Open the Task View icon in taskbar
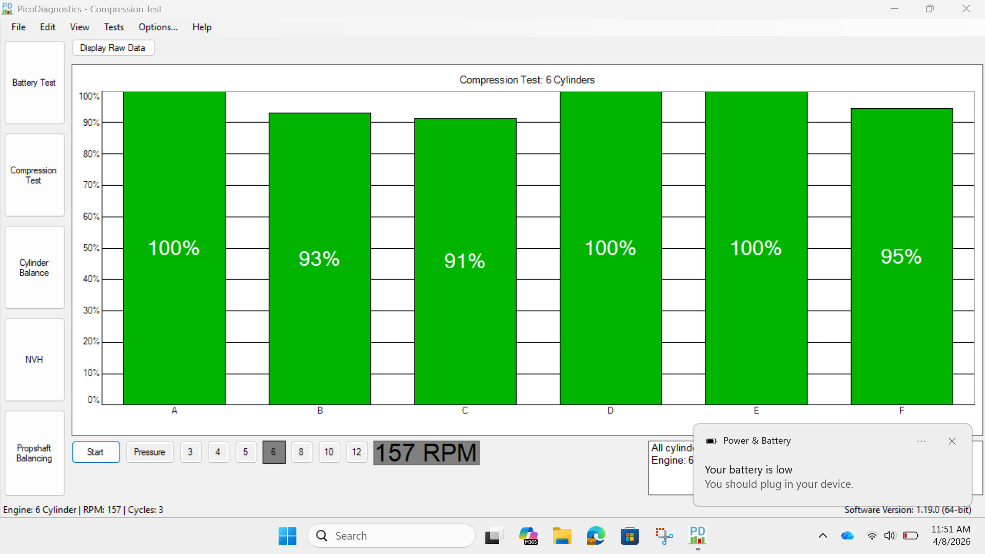Screen dimensions: 985x554 coord(493,536)
